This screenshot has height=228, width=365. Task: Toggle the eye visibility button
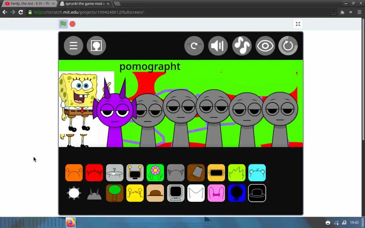coord(265,46)
